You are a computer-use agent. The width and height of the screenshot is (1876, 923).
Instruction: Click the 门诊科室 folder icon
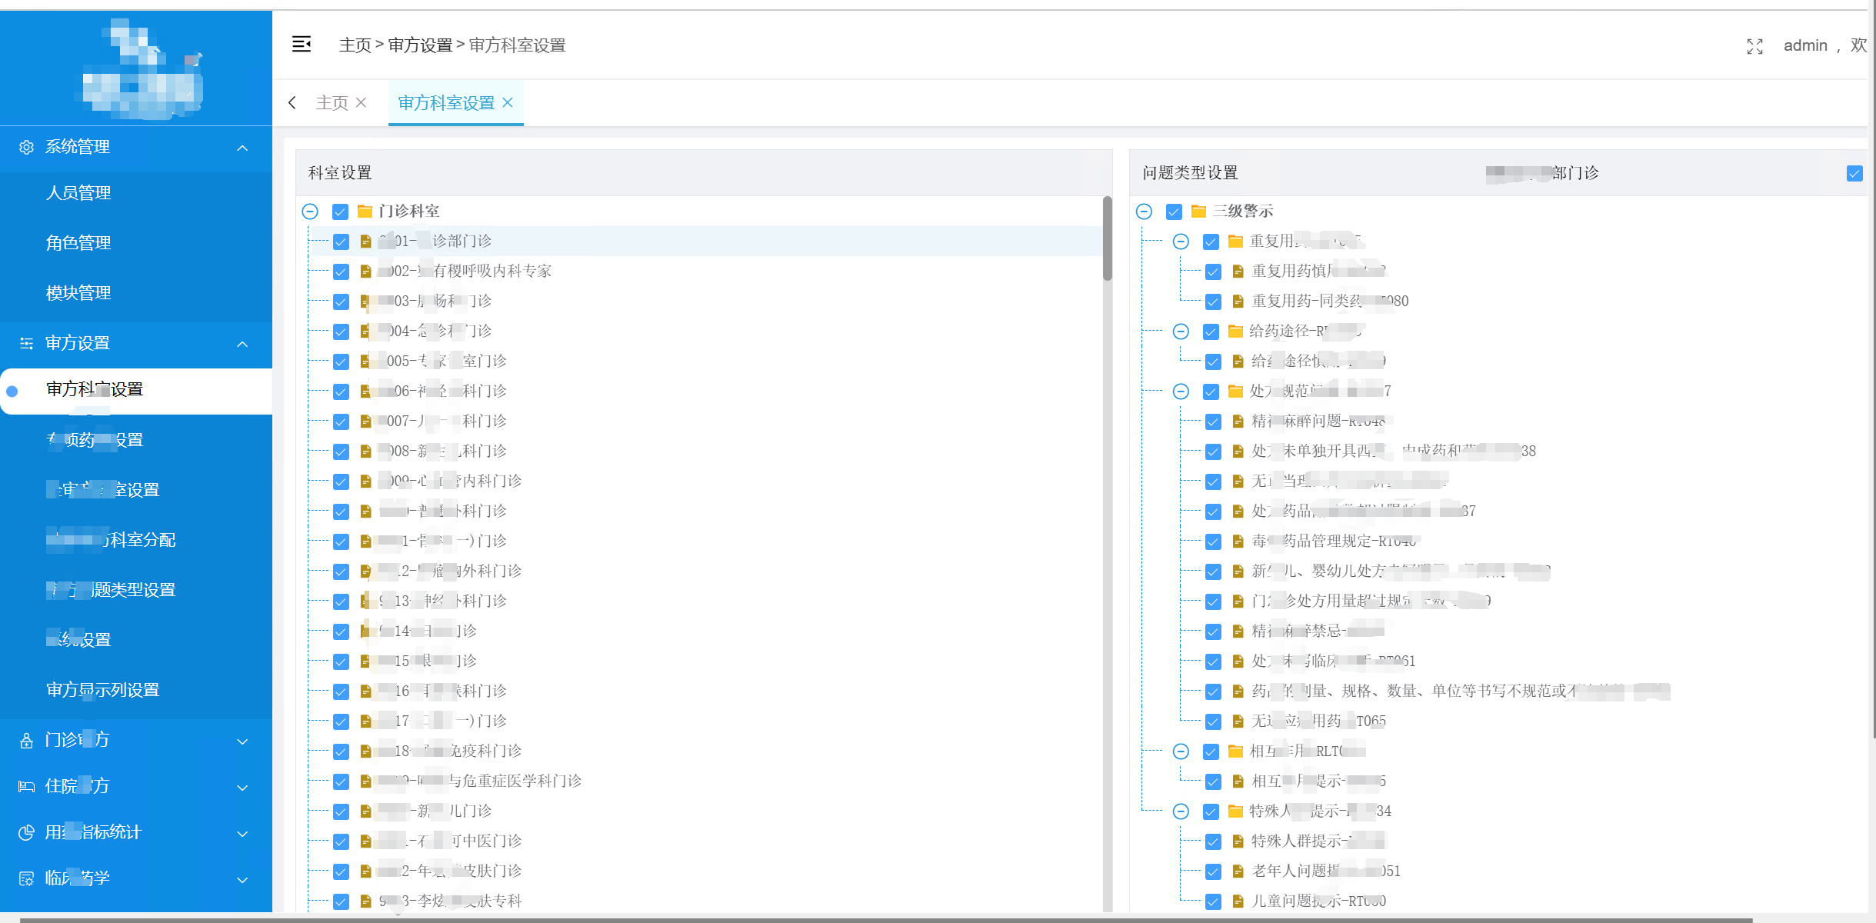coord(365,211)
